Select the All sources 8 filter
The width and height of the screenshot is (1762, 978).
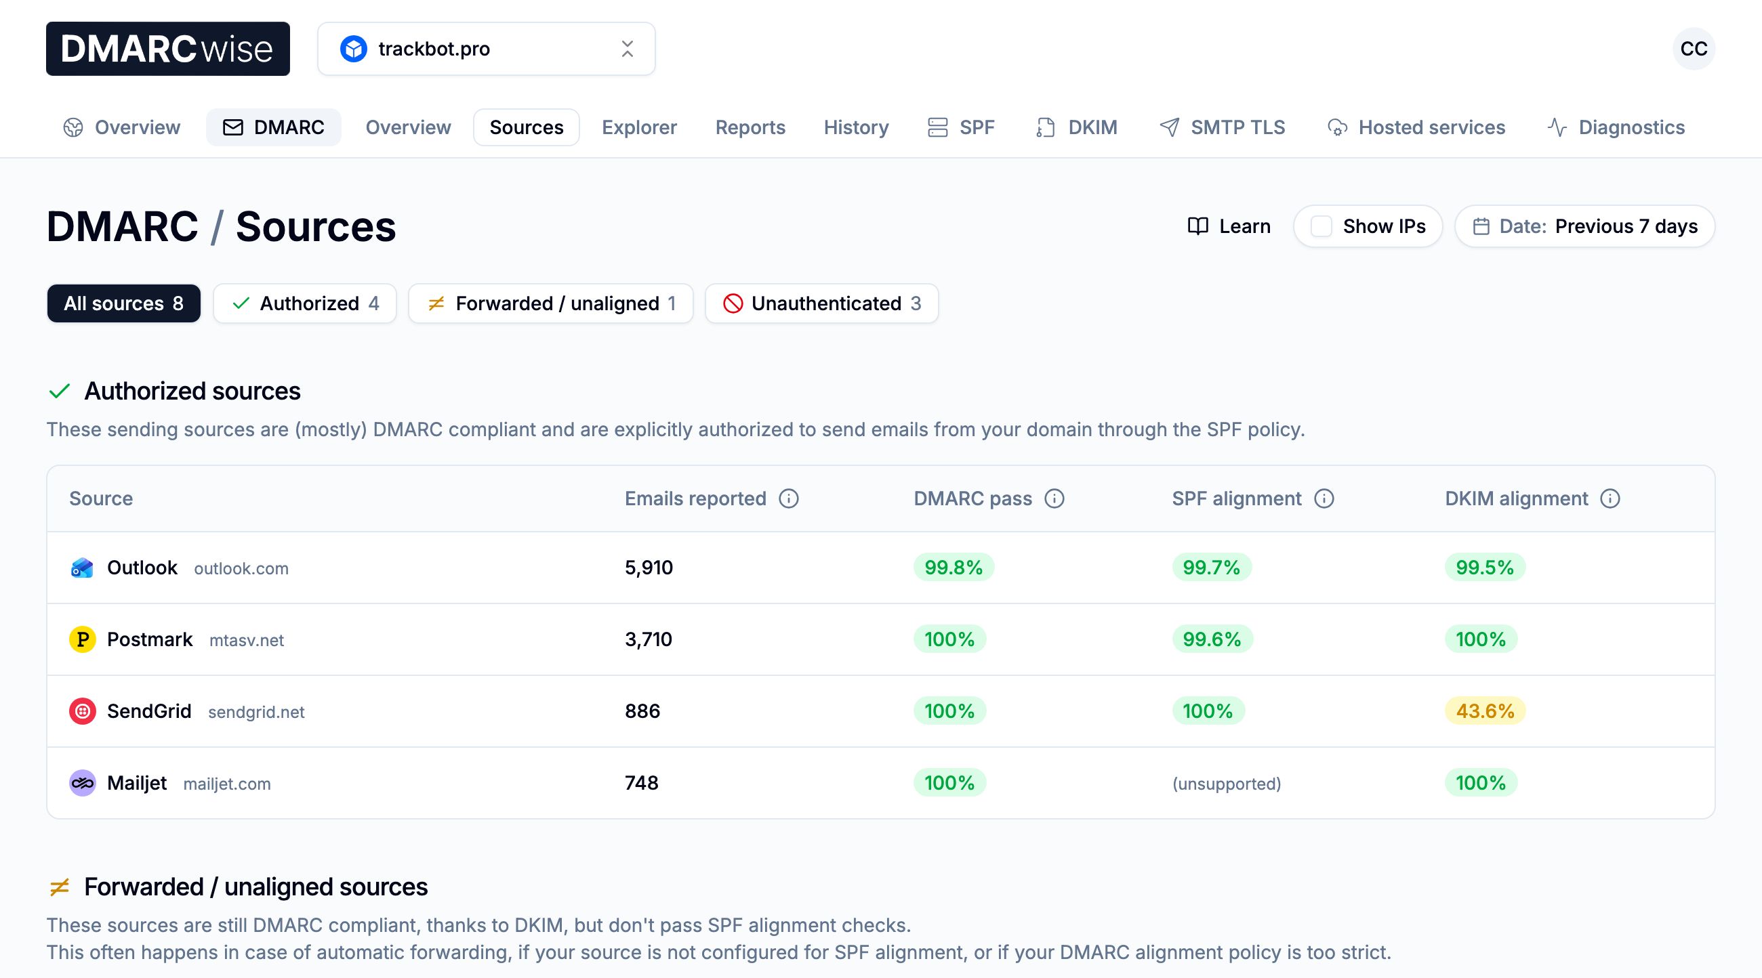pyautogui.click(x=124, y=303)
